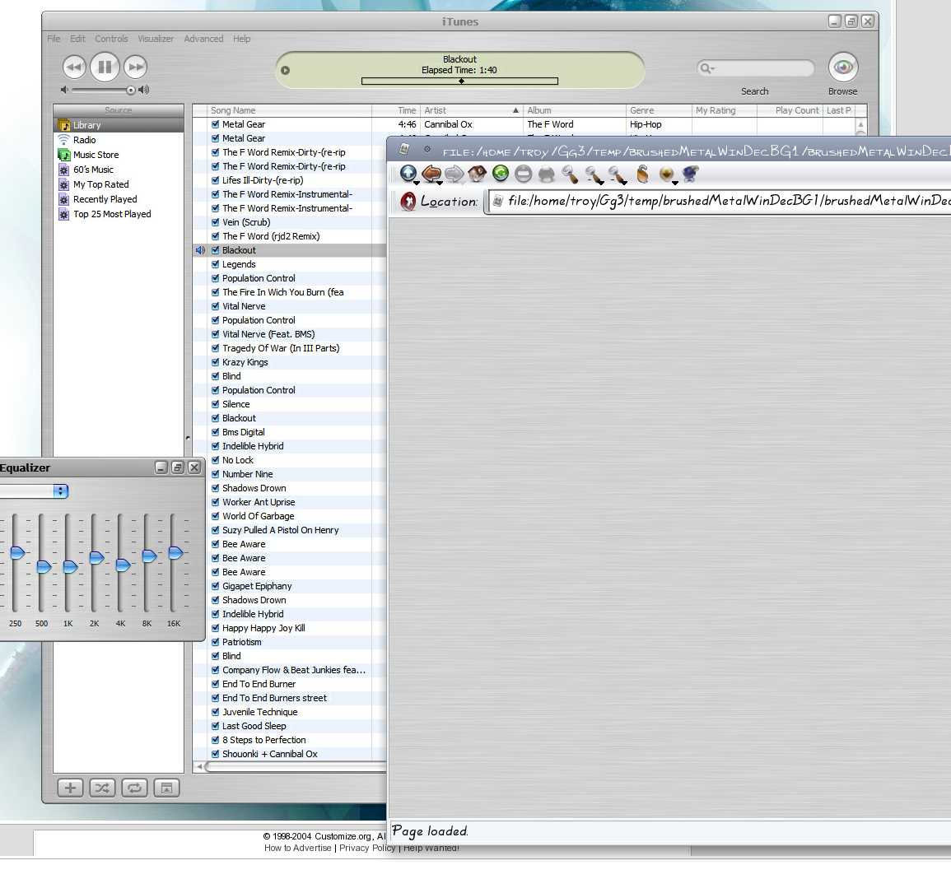Click the low-volume speaker icon

(64, 90)
